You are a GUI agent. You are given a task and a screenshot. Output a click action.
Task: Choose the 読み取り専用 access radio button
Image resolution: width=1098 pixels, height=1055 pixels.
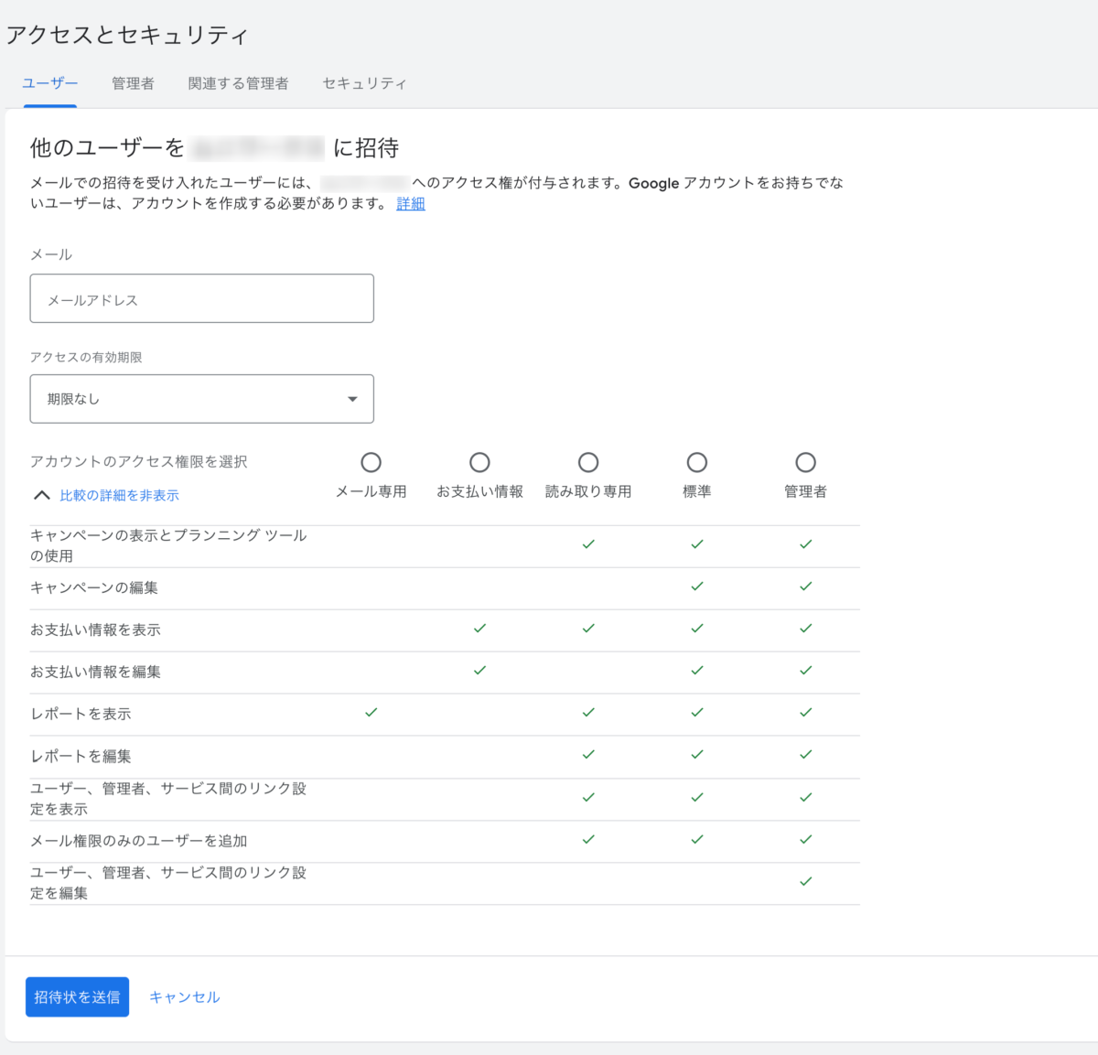click(588, 462)
